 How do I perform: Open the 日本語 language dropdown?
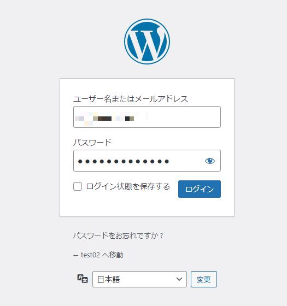pyautogui.click(x=139, y=279)
